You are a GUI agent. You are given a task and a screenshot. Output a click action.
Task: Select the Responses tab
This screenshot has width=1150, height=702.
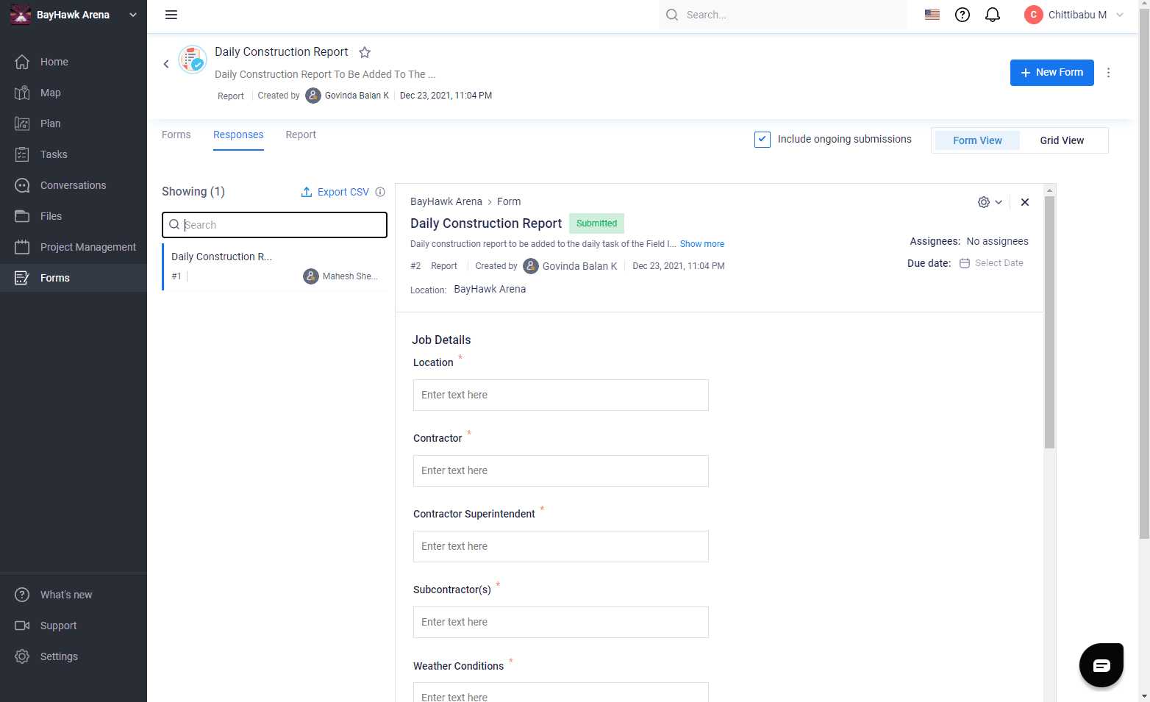tap(238, 135)
